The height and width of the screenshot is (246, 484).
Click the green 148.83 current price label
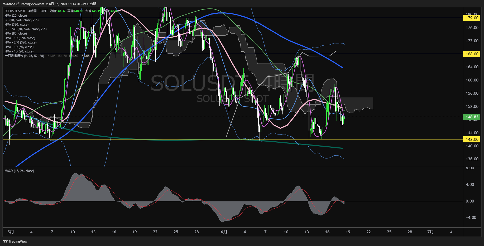[472, 117]
